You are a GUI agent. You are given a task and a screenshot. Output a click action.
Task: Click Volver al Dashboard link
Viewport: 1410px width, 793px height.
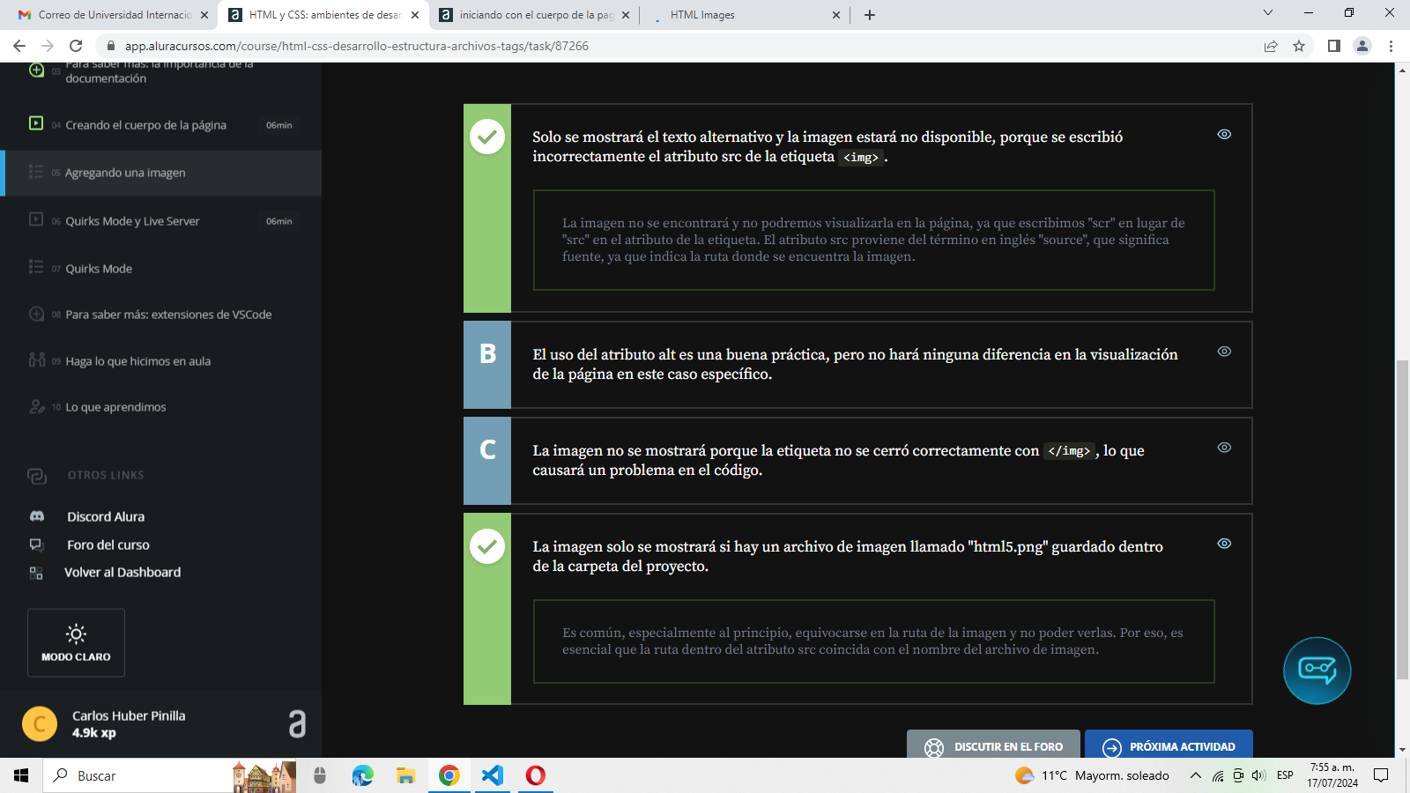122,572
